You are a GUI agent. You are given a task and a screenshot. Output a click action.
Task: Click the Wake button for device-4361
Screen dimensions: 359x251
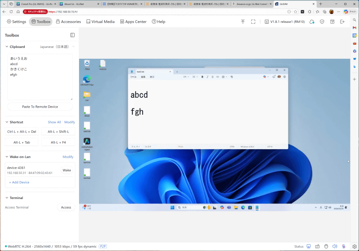pyautogui.click(x=66, y=170)
